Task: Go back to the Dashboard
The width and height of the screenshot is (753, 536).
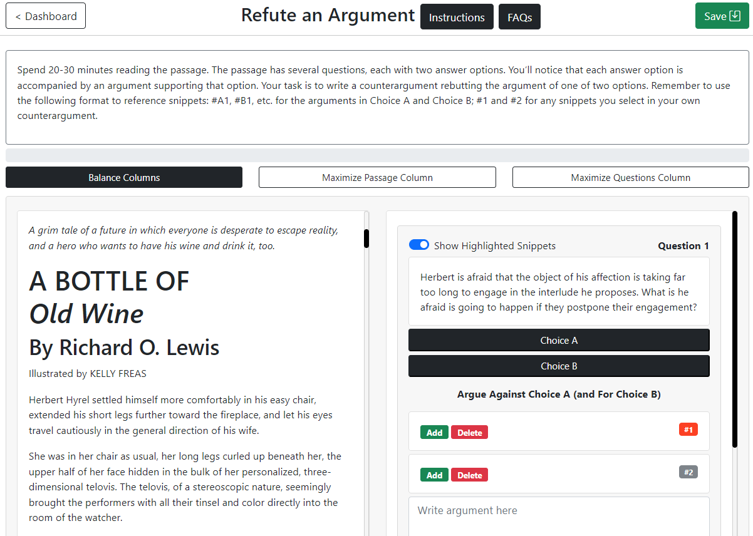Action: (46, 16)
